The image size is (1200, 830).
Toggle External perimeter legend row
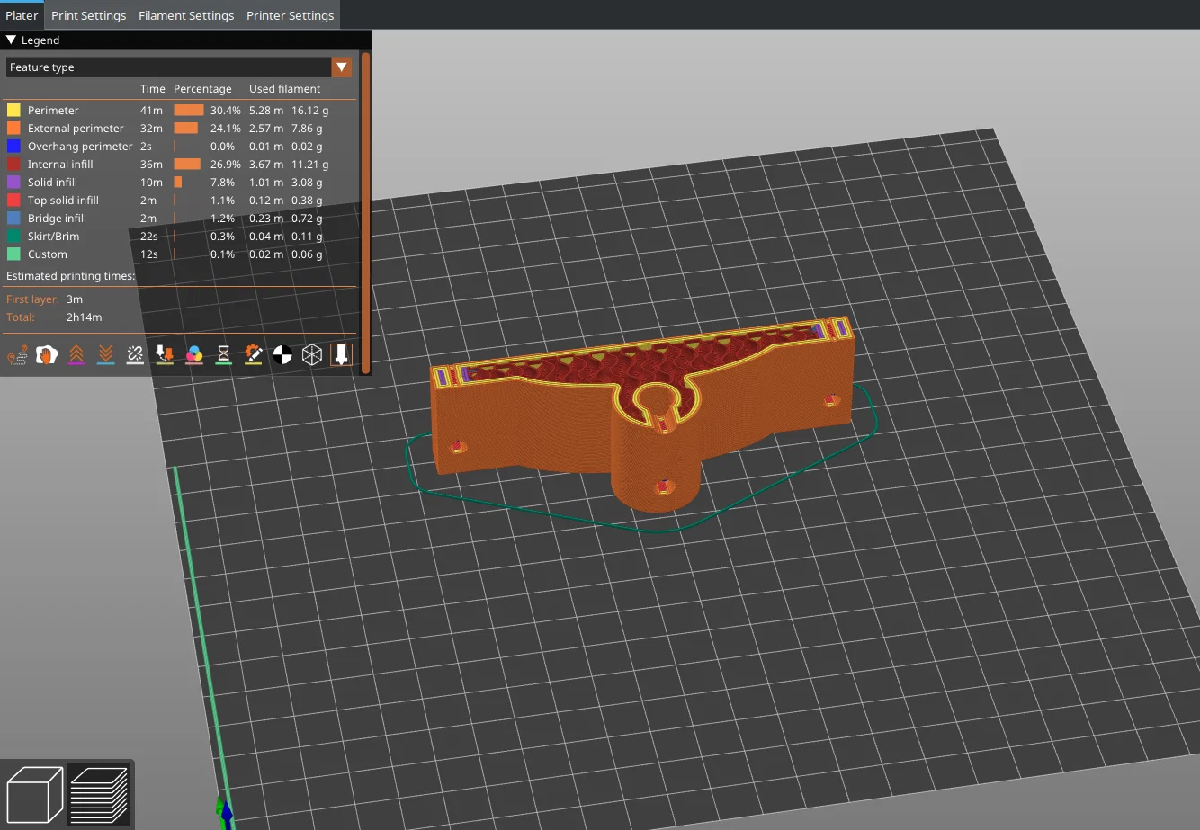[180, 129]
